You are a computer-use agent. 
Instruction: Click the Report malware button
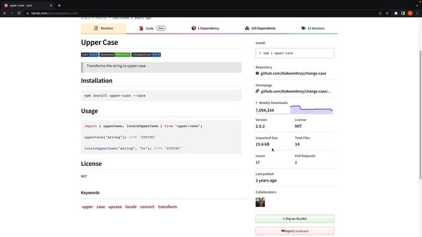[295, 231]
